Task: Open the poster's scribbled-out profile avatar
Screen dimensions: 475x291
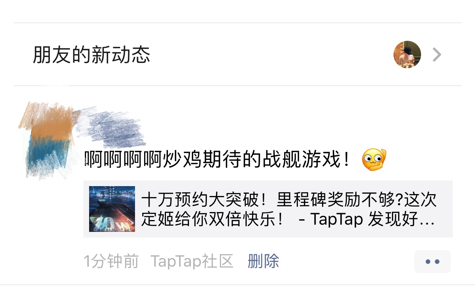Action: (x=48, y=140)
